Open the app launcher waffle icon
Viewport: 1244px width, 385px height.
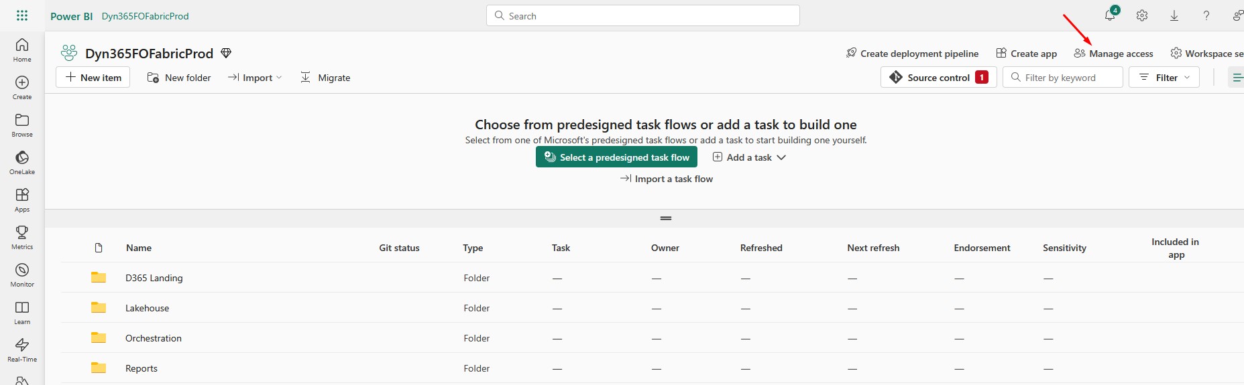coord(22,15)
